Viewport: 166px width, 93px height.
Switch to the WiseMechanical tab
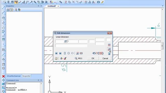pos(14,76)
